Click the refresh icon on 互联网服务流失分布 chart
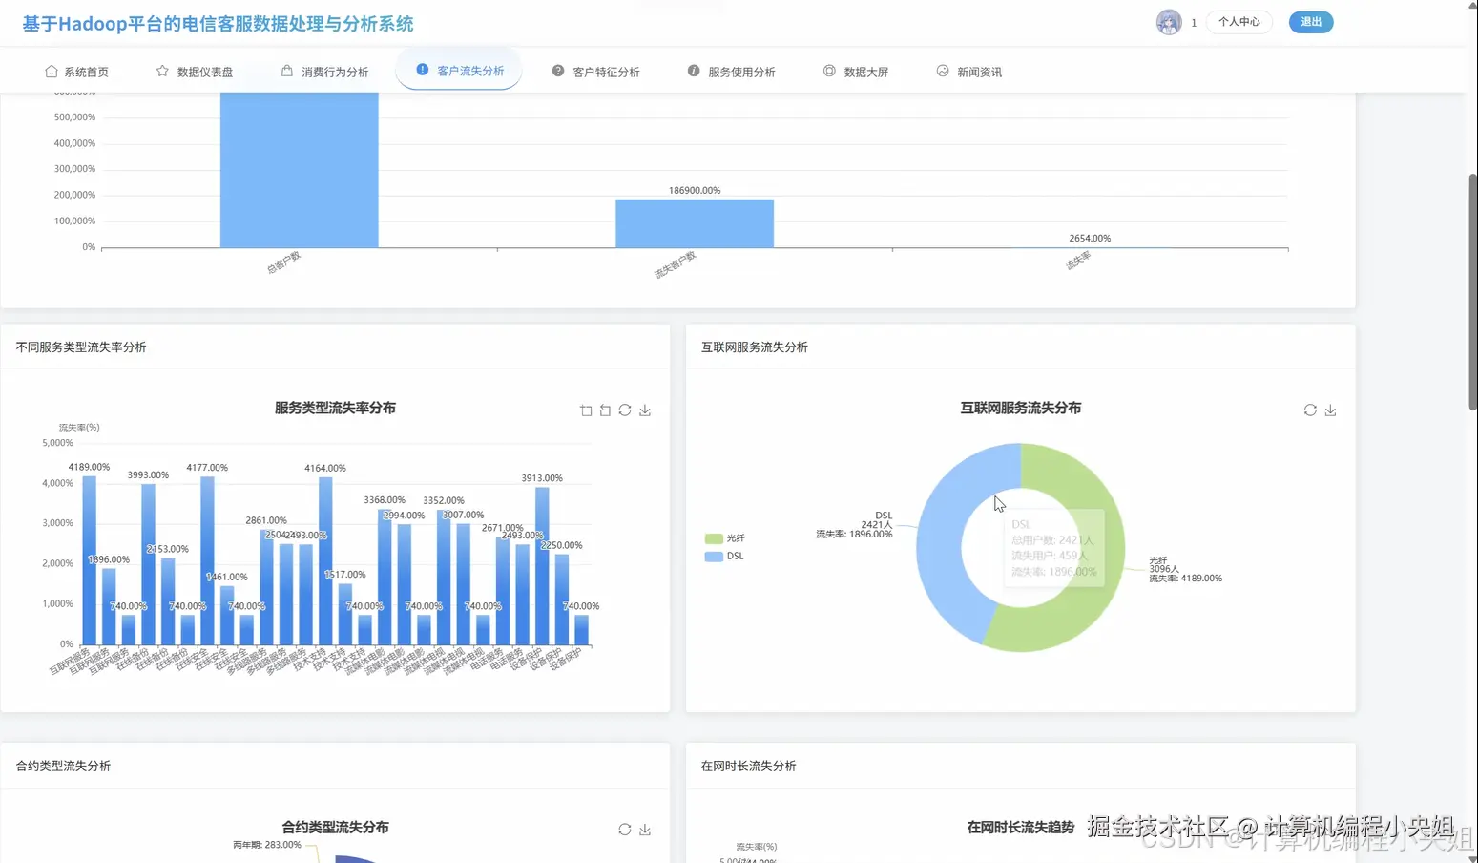 coord(1310,410)
